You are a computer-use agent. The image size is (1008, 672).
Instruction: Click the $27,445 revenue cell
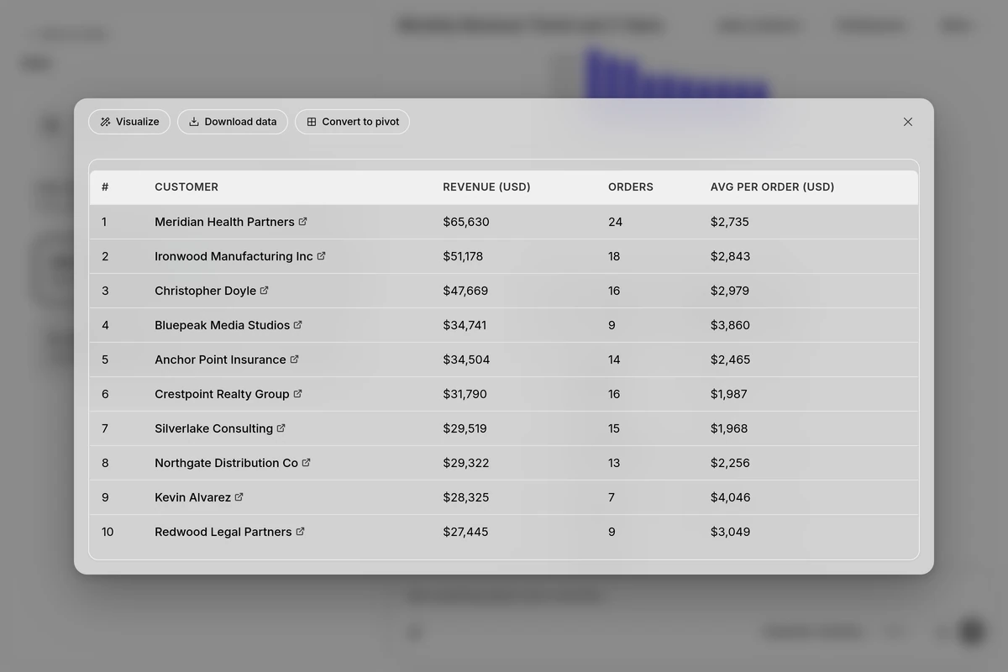tap(465, 532)
